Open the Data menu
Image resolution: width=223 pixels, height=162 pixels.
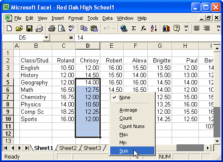tap(108, 18)
